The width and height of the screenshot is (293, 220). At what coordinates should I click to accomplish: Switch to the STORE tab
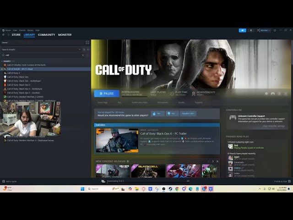(x=16, y=35)
